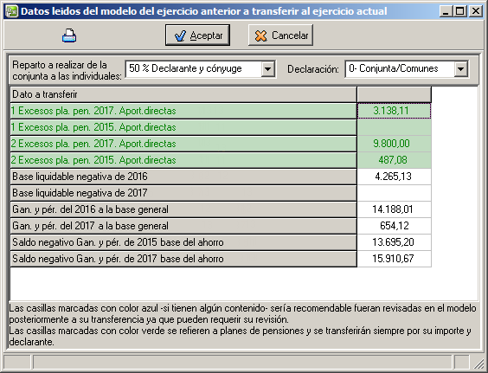Click the 9.800,00 value cell
488x373 pixels.
tap(394, 144)
